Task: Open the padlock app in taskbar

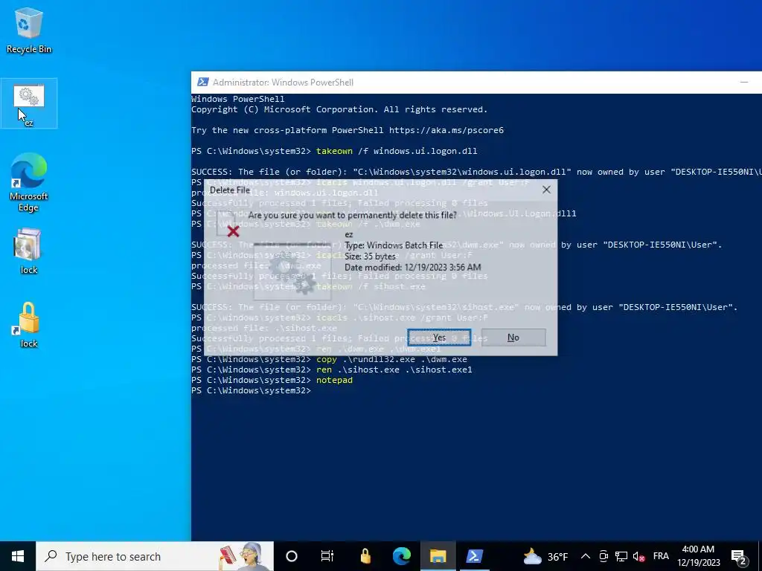Action: coord(365,556)
